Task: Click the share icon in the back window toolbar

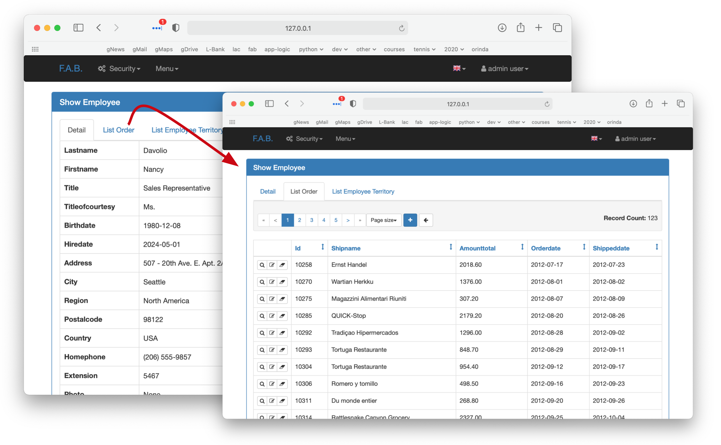Action: (521, 28)
